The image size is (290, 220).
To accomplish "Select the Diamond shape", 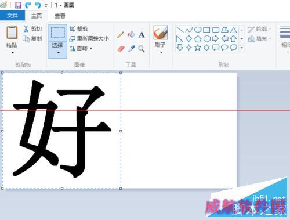I will coord(188,38).
